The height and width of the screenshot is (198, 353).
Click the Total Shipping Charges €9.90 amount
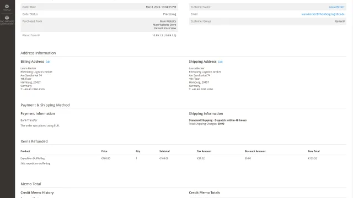(221, 124)
